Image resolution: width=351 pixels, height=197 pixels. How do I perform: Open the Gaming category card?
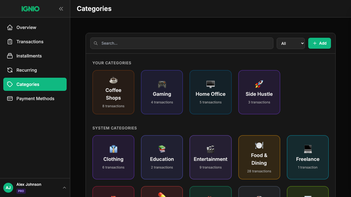click(x=162, y=92)
